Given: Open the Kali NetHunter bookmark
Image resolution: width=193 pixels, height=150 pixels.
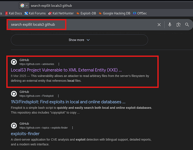Looking at the screenshot, I should pos(61,13).
